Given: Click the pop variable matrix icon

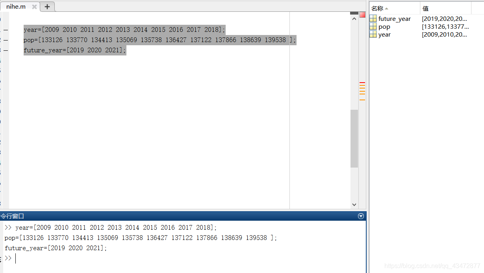Looking at the screenshot, I should point(373,26).
